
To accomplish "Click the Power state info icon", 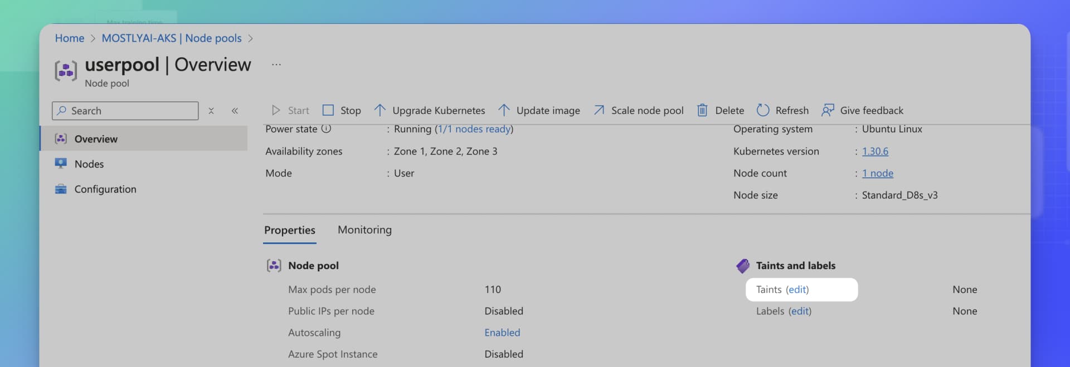I will point(327,128).
